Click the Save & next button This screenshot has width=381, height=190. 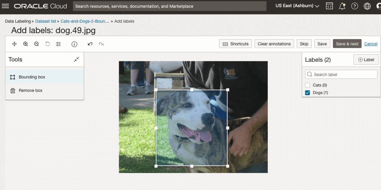tap(347, 44)
